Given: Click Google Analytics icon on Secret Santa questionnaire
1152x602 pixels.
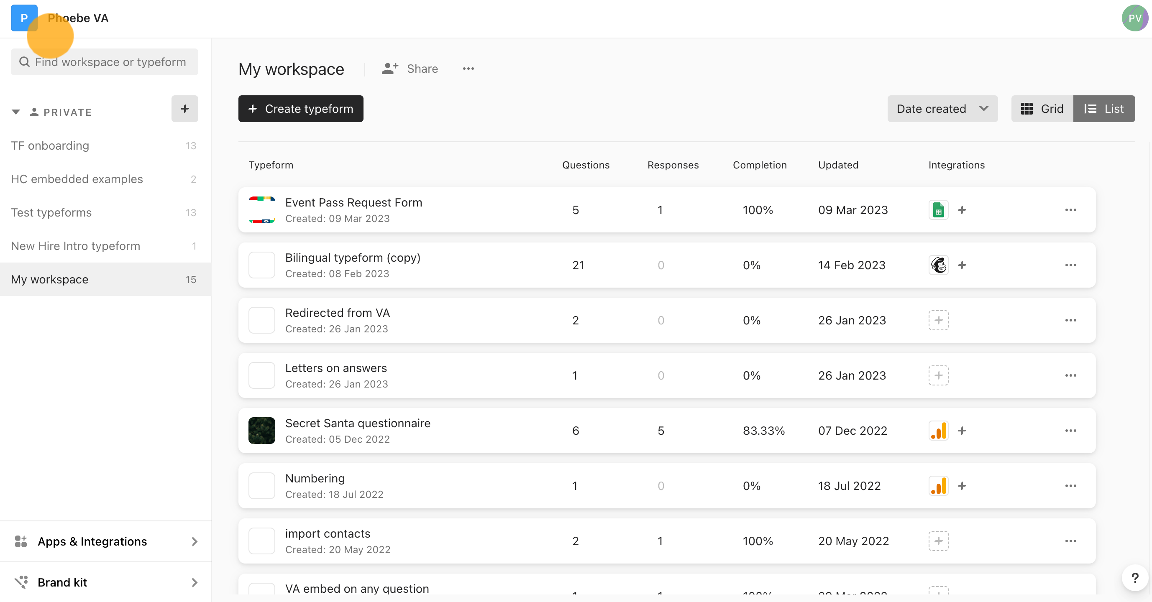Looking at the screenshot, I should pos(938,431).
